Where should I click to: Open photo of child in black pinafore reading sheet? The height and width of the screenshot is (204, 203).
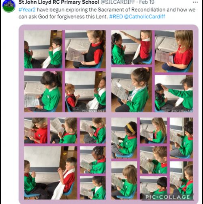click(x=85, y=49)
